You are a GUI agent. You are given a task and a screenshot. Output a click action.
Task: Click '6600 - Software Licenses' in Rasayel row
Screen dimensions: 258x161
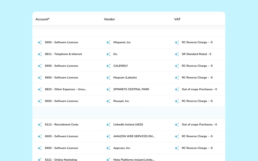coord(61,101)
